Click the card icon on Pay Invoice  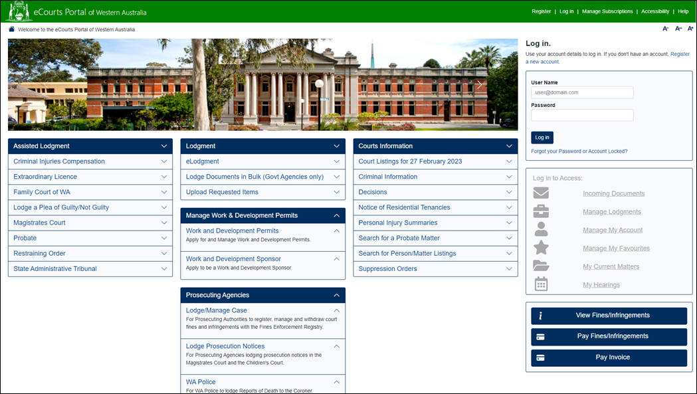(541, 357)
